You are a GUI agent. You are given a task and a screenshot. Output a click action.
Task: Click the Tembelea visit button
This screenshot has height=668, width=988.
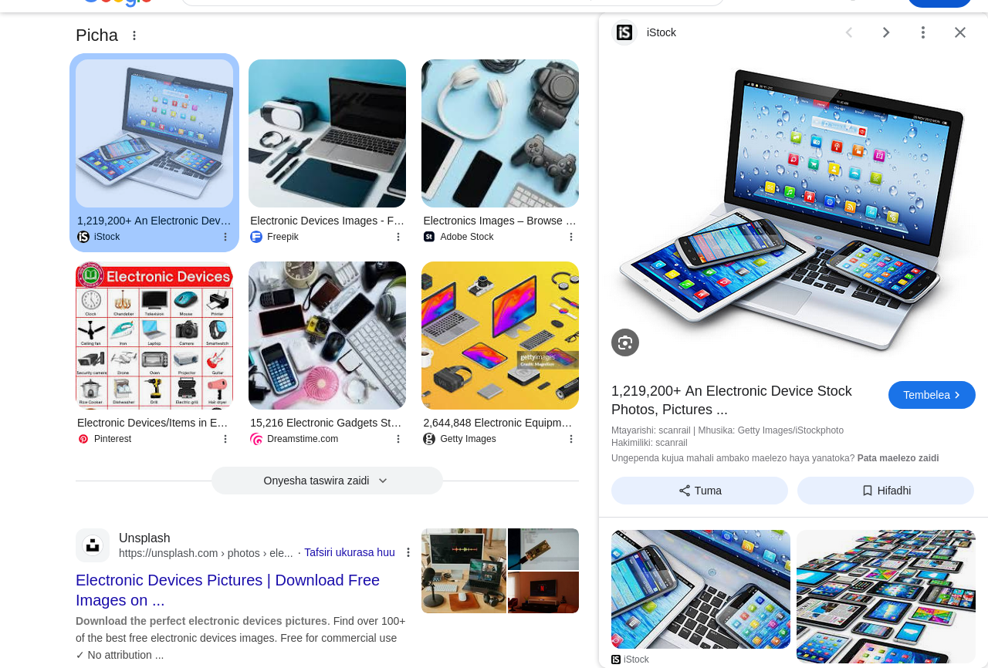pos(932,395)
